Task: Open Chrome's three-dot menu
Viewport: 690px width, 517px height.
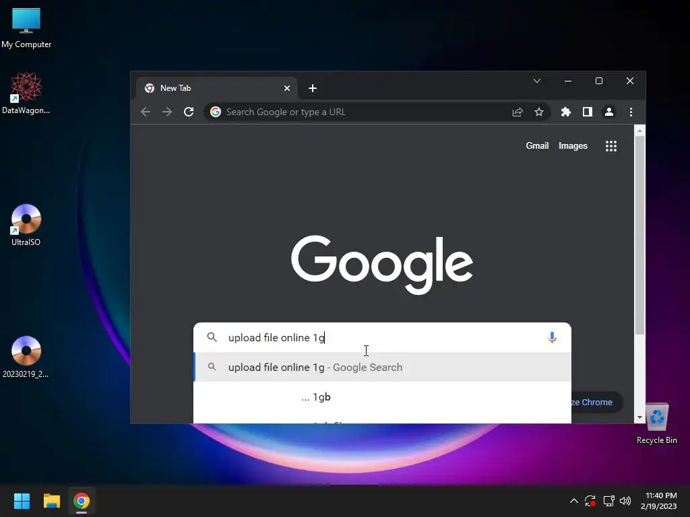Action: (x=631, y=112)
